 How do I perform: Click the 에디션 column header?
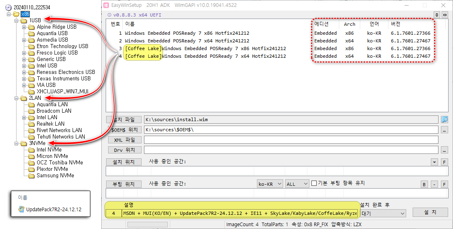pos(321,24)
